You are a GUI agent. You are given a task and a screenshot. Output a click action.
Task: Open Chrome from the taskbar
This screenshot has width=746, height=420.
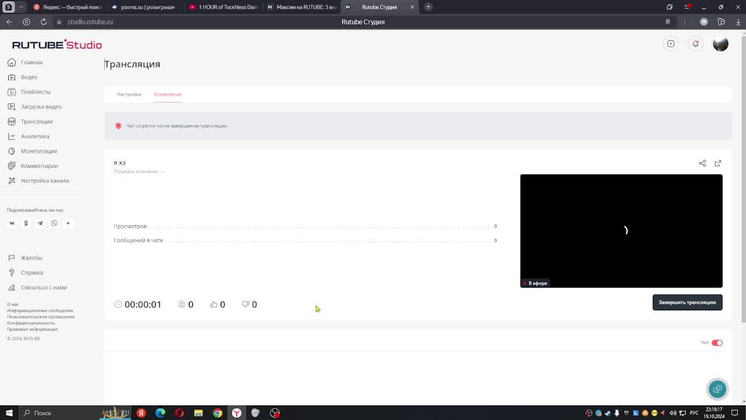click(217, 413)
